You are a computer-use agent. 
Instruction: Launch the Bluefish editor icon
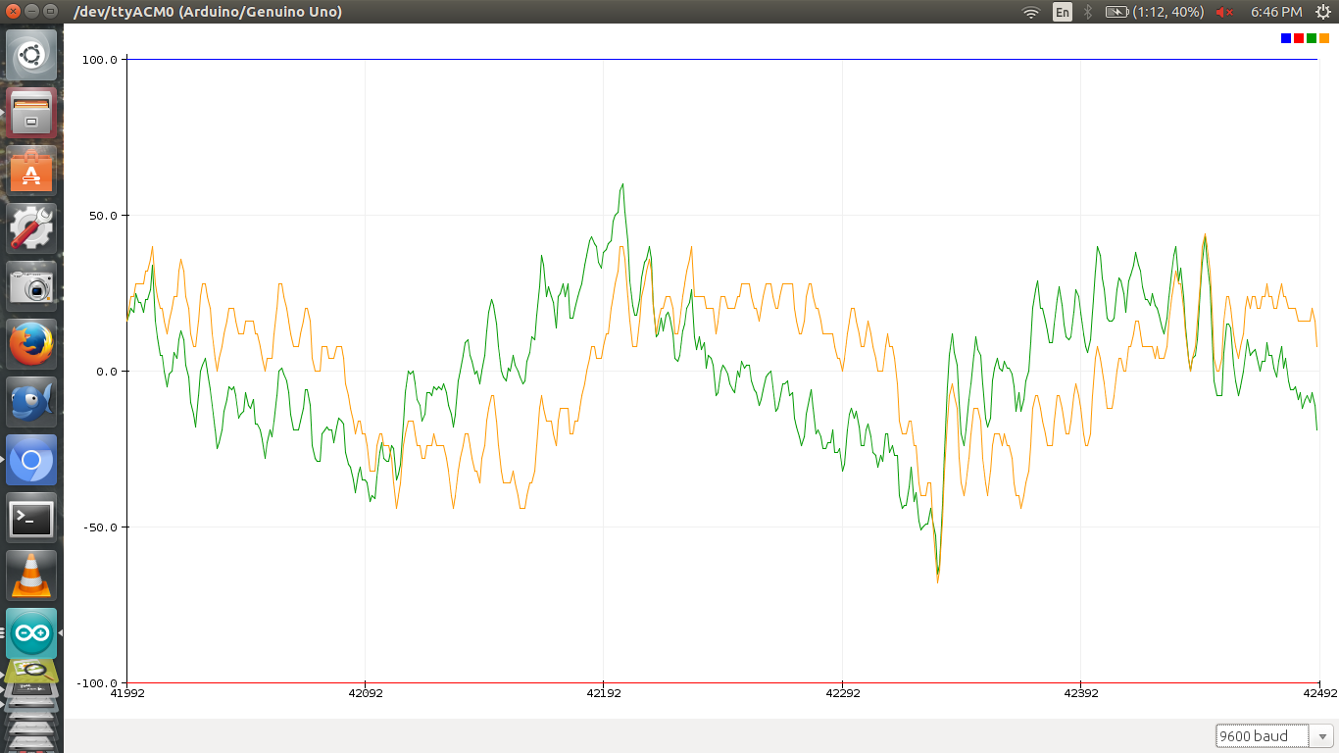coord(31,402)
